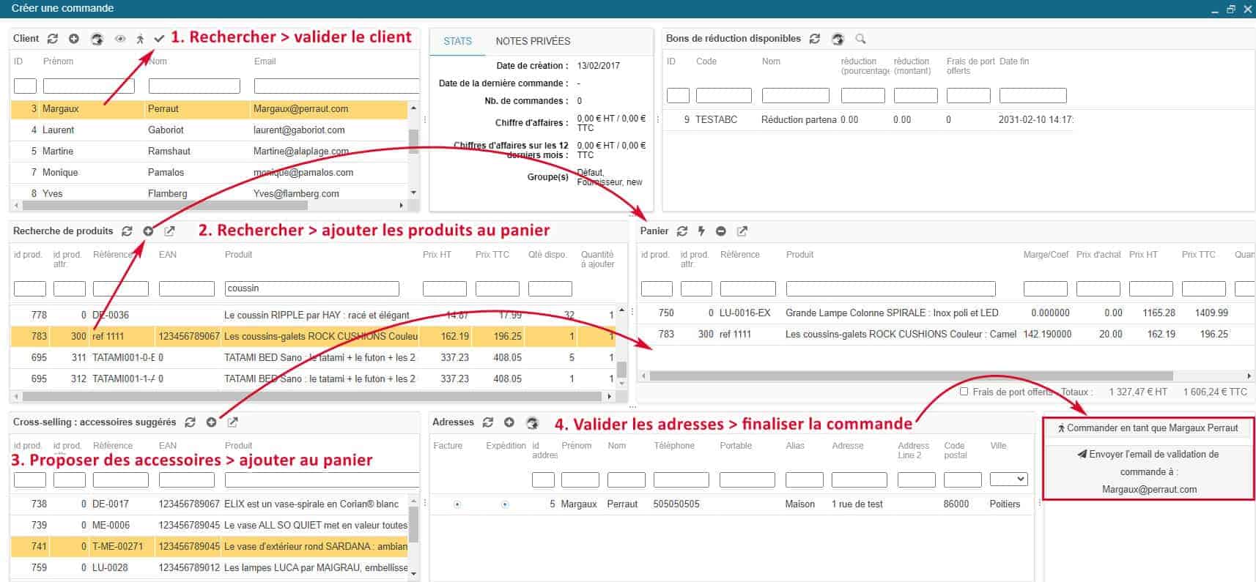Open the Panier export arrow icon
1256x582 pixels.
742,231
